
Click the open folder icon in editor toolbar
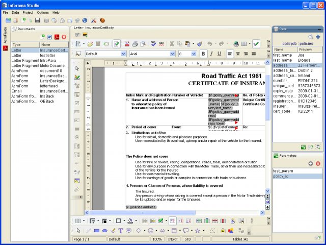[x=90, y=44]
